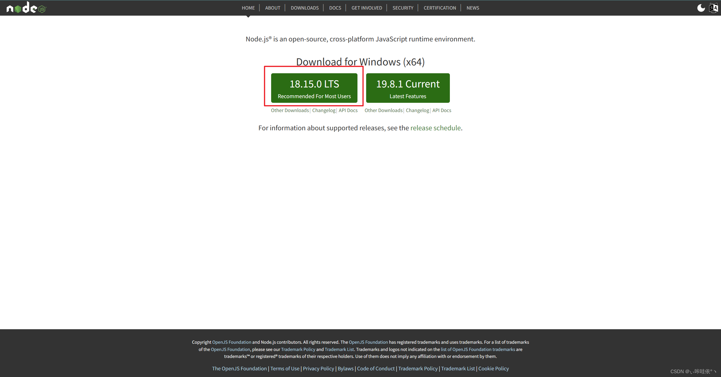Open the DOWNLOADS menu item

tap(304, 8)
